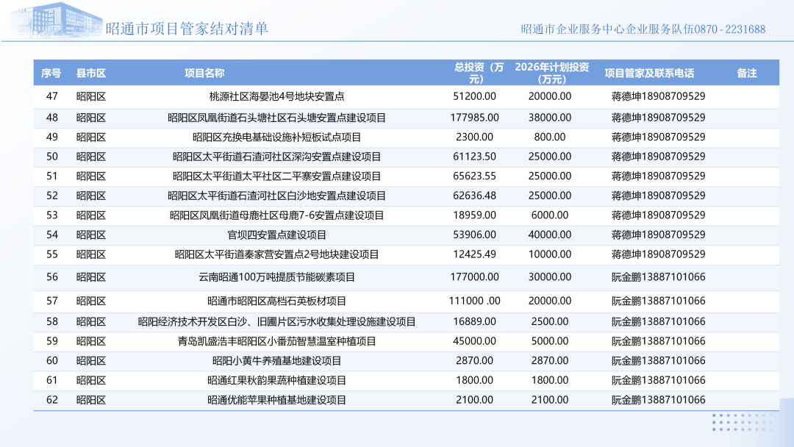Click row number 47
Viewport: 794px width, 447px height.
51,96
